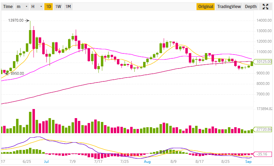Click the tallest pink volume bar

[x=34, y=121]
